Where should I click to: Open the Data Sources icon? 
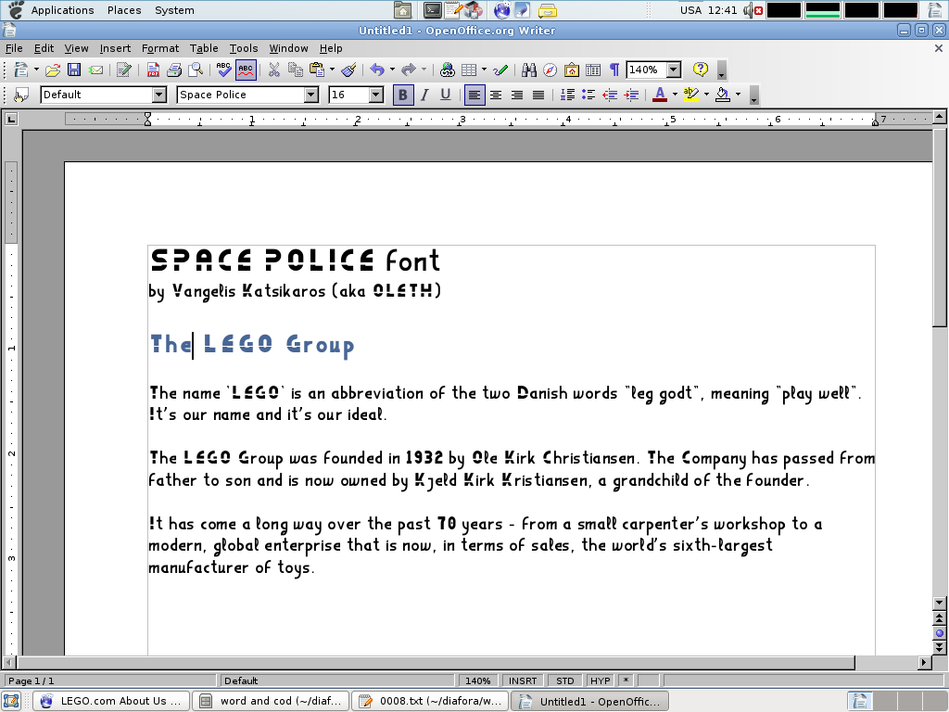[593, 70]
